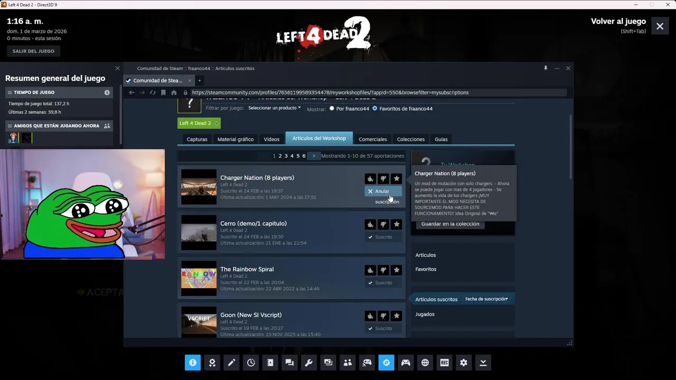Open the 'Seleccionar un producto' dropdown

tap(275, 108)
